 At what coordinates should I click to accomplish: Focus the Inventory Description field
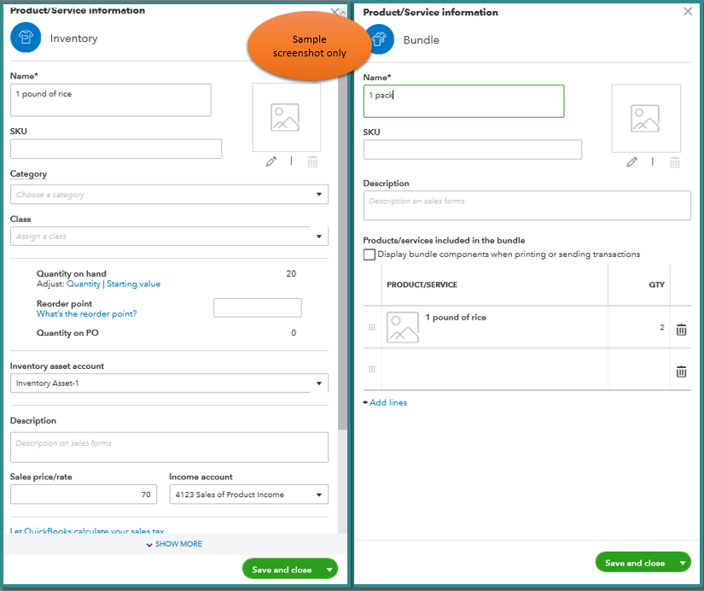[169, 448]
